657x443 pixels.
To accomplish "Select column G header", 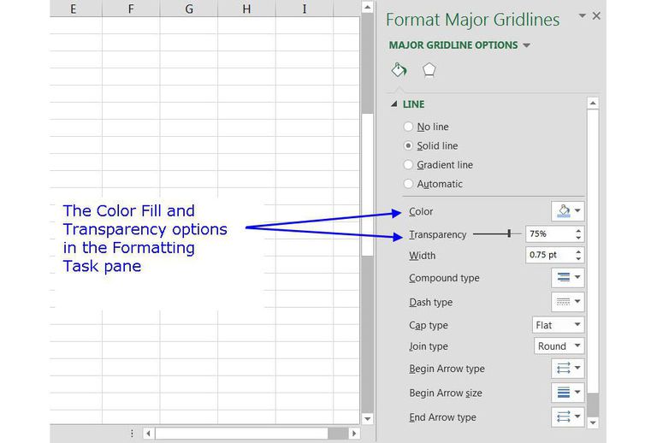I will (189, 9).
